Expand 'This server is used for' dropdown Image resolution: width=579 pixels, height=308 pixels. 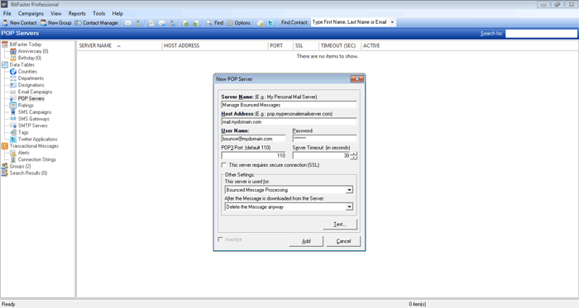349,190
